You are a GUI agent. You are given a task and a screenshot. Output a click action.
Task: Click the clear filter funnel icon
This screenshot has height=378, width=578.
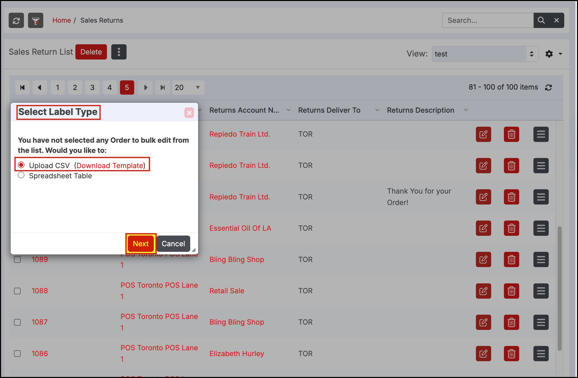(x=36, y=20)
